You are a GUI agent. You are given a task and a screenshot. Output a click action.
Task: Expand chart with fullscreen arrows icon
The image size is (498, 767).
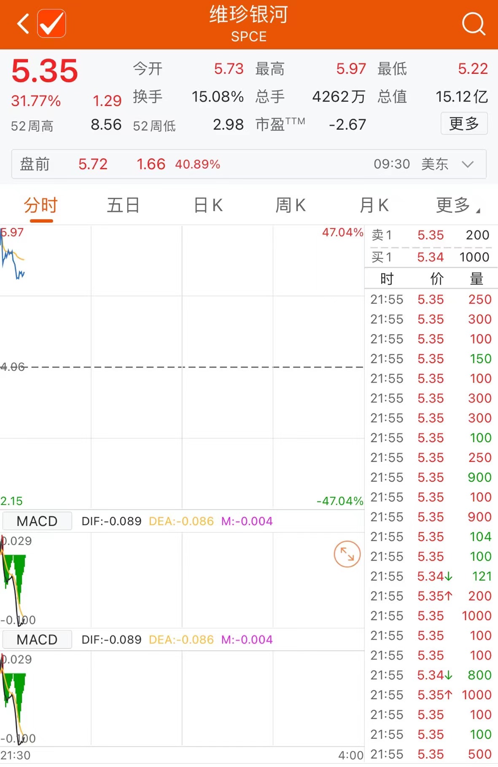[347, 554]
